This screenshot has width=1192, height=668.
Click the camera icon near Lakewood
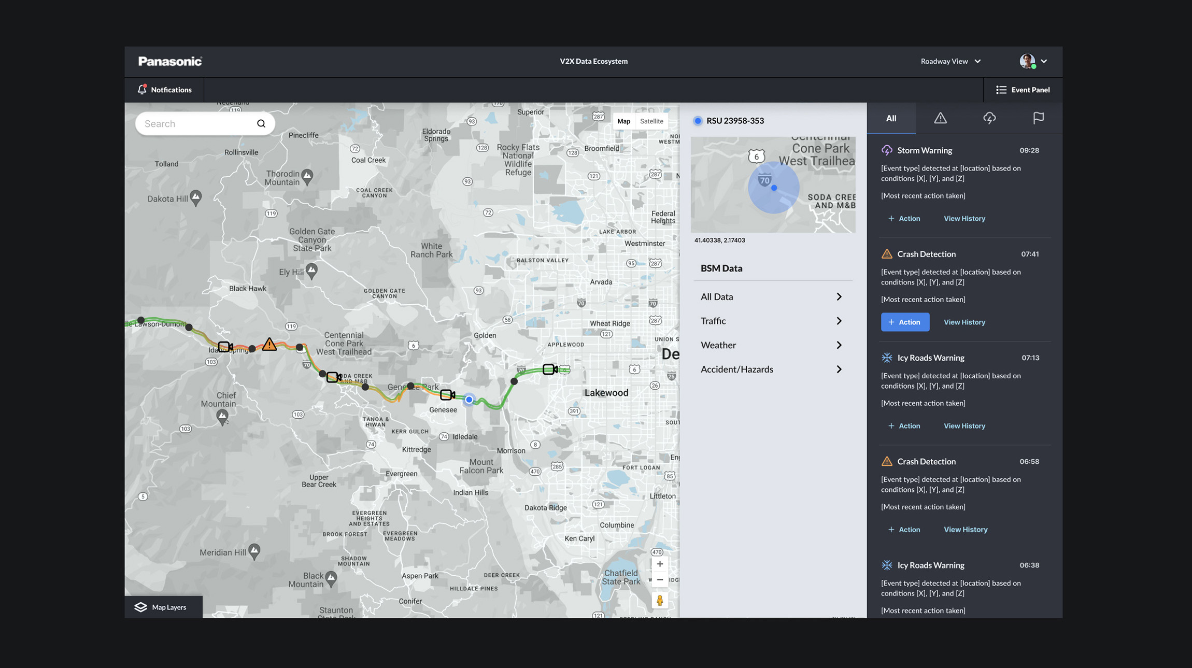click(549, 369)
